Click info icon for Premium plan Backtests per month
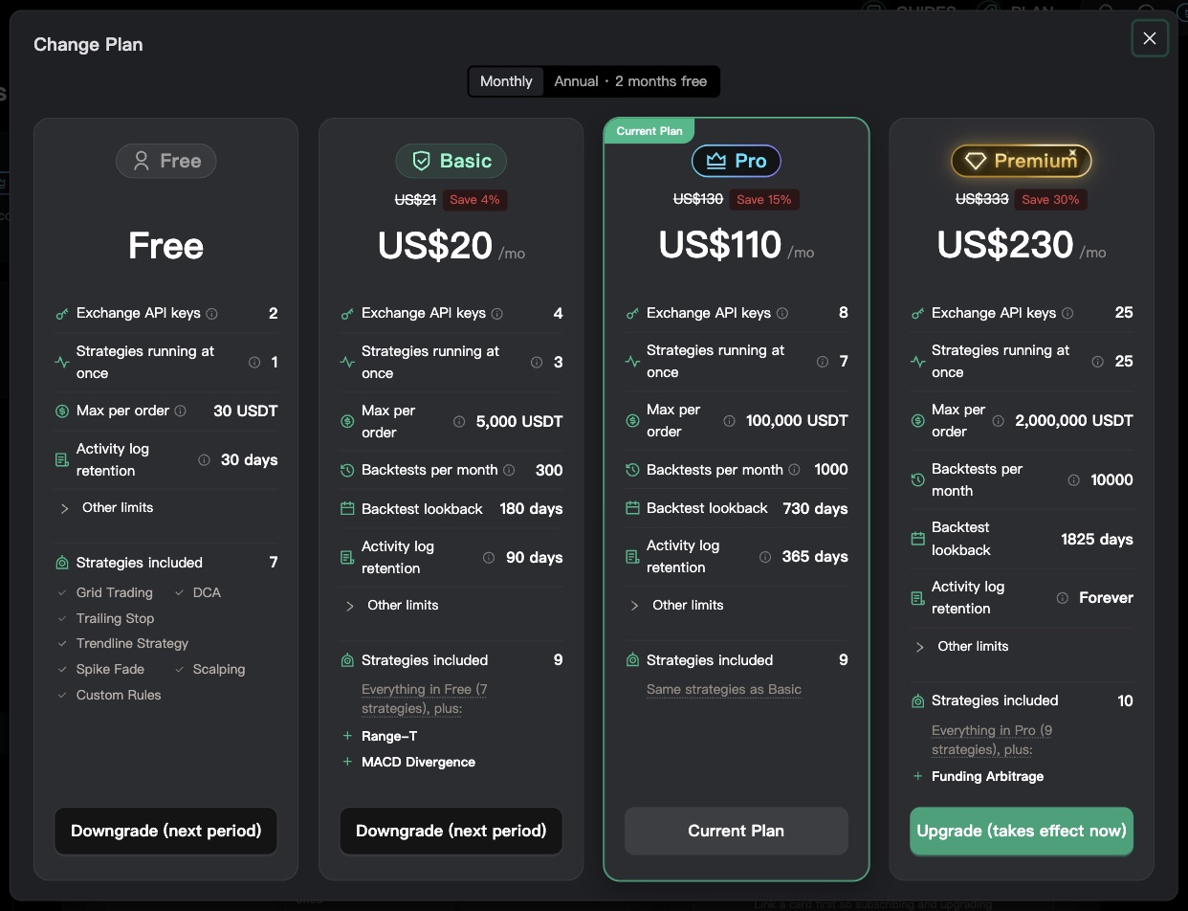 tap(1074, 480)
